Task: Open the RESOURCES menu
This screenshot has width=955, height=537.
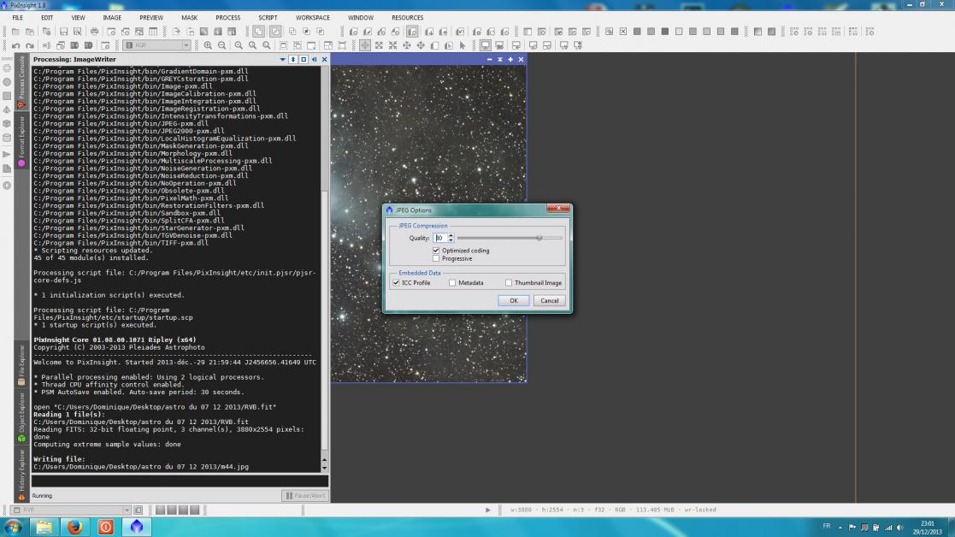Action: [x=408, y=18]
